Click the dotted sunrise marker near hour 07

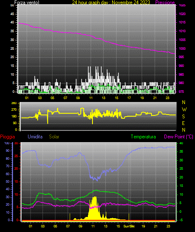click(x=70, y=217)
